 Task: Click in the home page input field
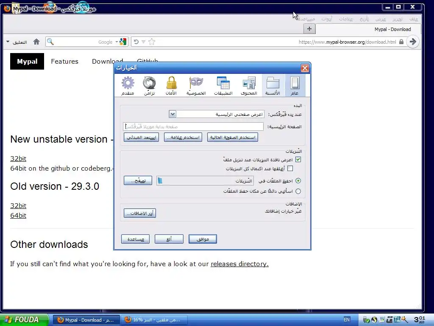click(x=193, y=126)
